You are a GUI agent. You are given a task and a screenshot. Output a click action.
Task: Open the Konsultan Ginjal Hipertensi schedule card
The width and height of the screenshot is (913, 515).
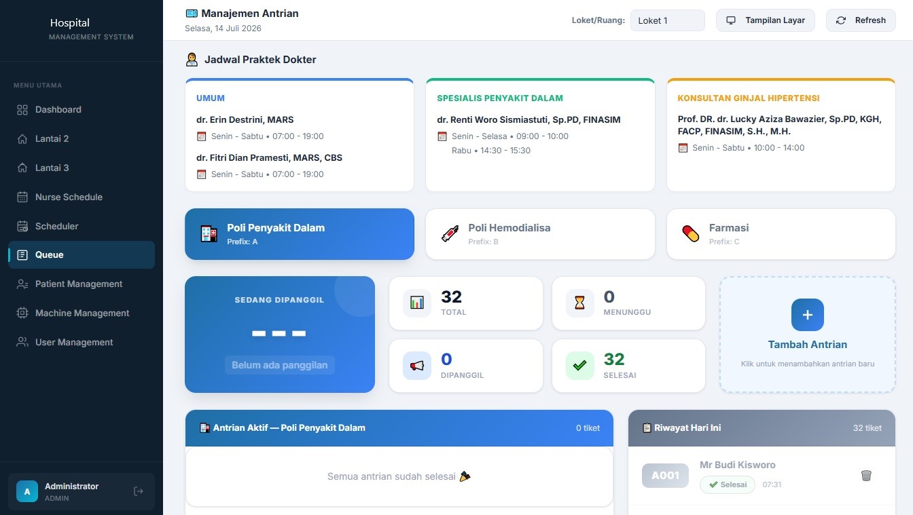pos(781,135)
